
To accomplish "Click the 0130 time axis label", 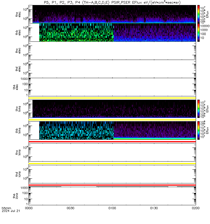I will pos(154,208).
